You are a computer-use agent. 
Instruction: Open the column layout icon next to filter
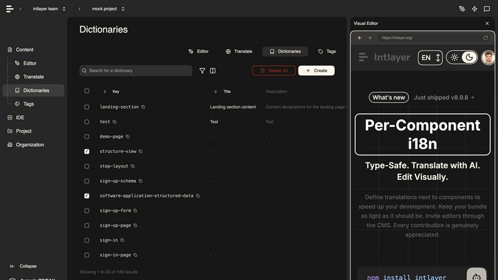213,71
